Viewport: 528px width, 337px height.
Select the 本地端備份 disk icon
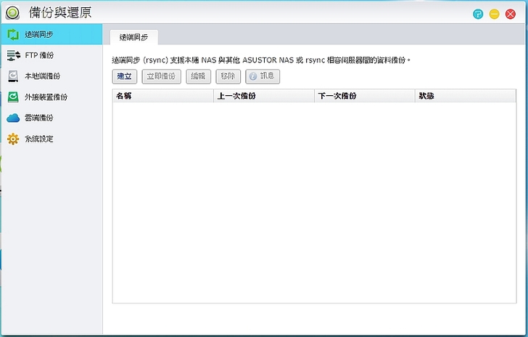(x=12, y=76)
